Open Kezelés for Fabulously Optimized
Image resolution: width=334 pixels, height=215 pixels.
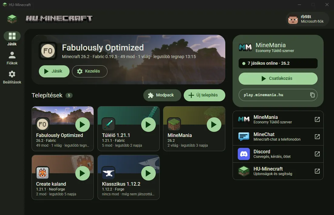click(90, 71)
